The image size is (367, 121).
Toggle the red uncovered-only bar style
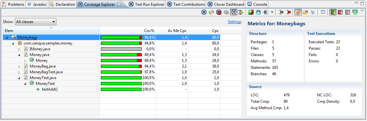point(340,12)
